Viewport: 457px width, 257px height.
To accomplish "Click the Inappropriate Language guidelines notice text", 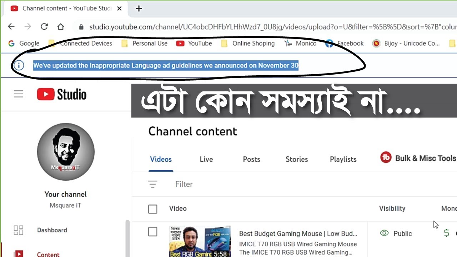I will coord(166,65).
